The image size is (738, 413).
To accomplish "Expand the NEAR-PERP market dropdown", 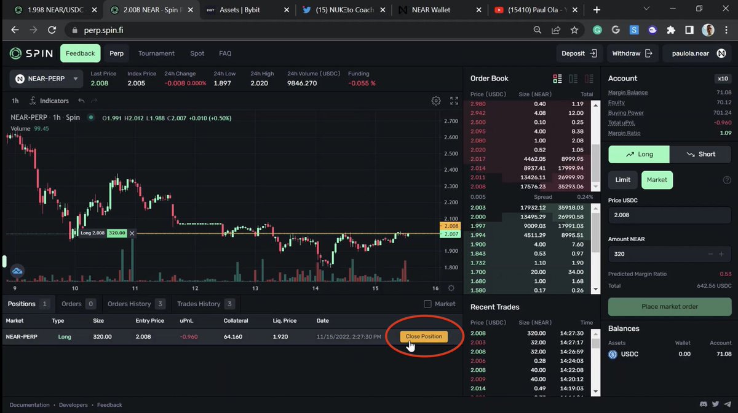I will [46, 79].
